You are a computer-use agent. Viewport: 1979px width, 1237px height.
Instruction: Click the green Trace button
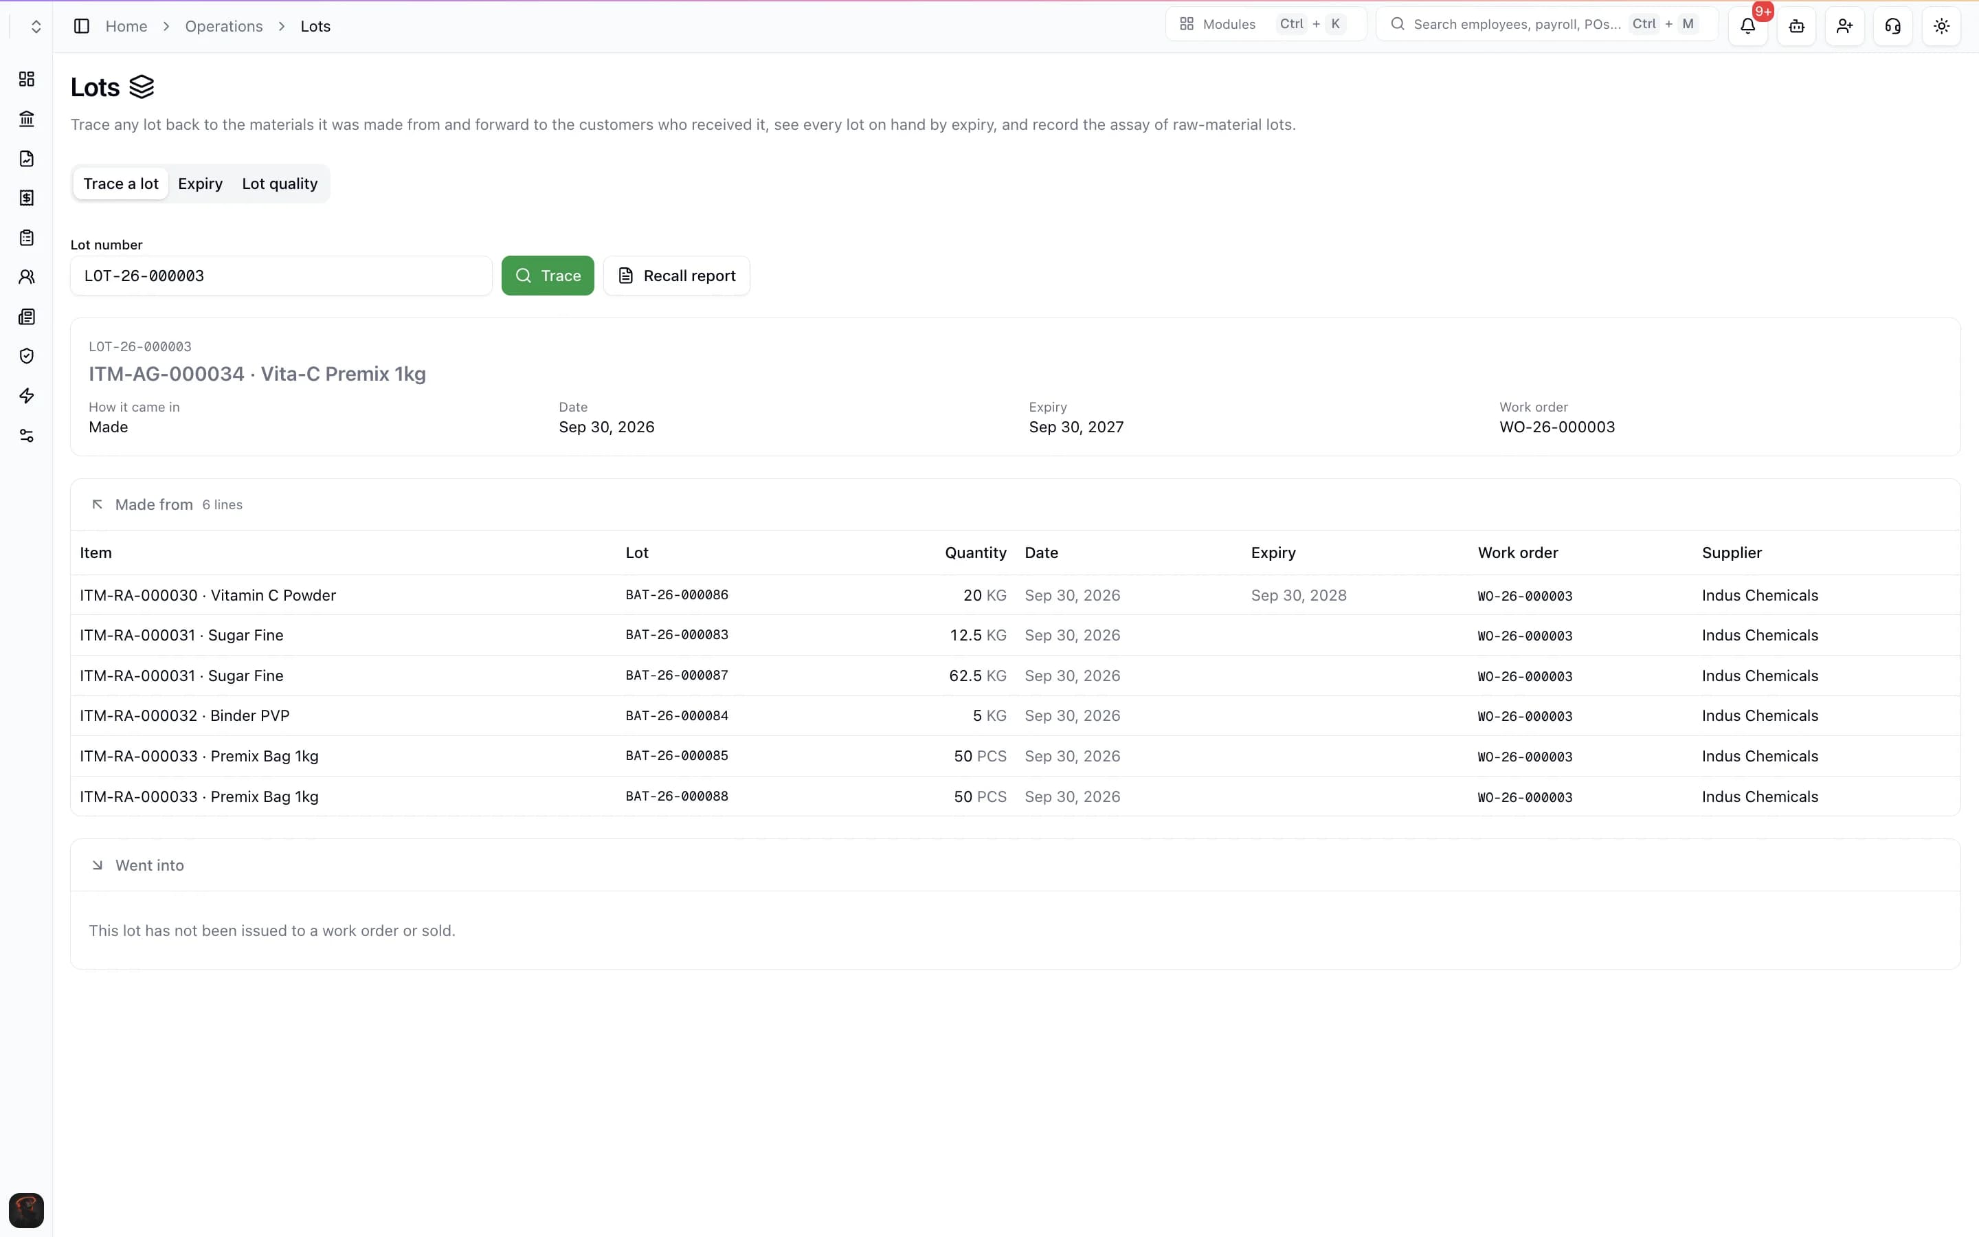tap(548, 276)
